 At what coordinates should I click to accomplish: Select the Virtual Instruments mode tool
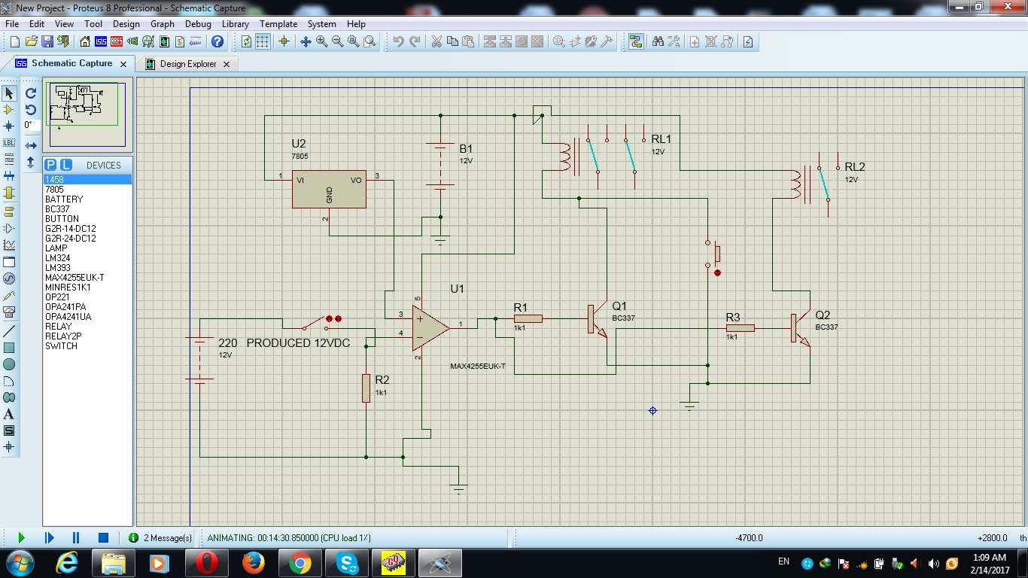click(9, 312)
